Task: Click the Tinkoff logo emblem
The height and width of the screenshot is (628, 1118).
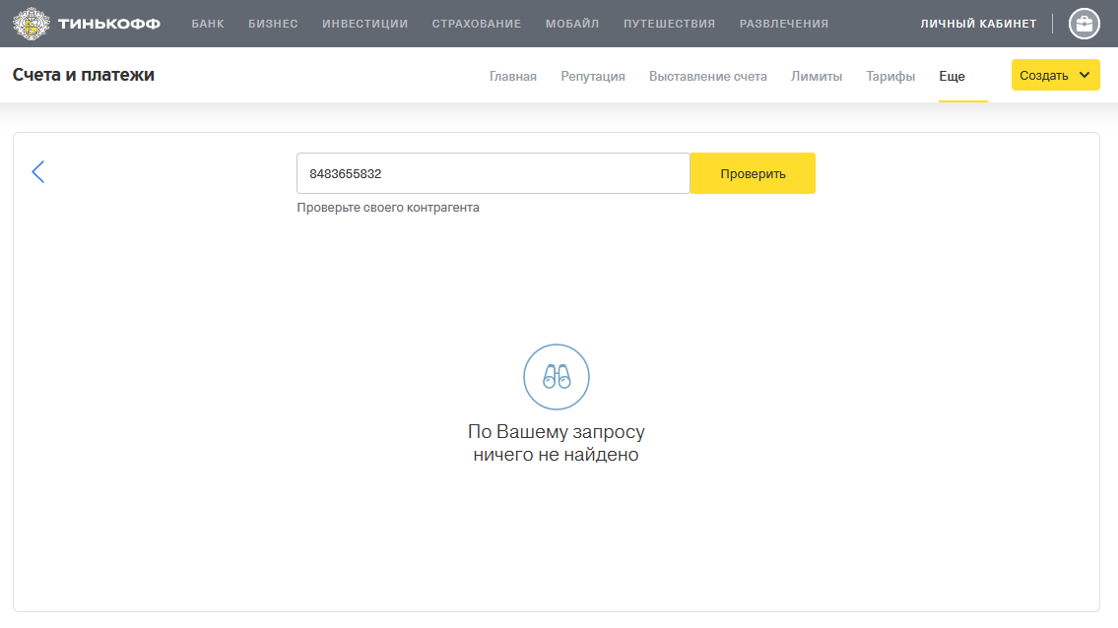Action: pos(32,24)
